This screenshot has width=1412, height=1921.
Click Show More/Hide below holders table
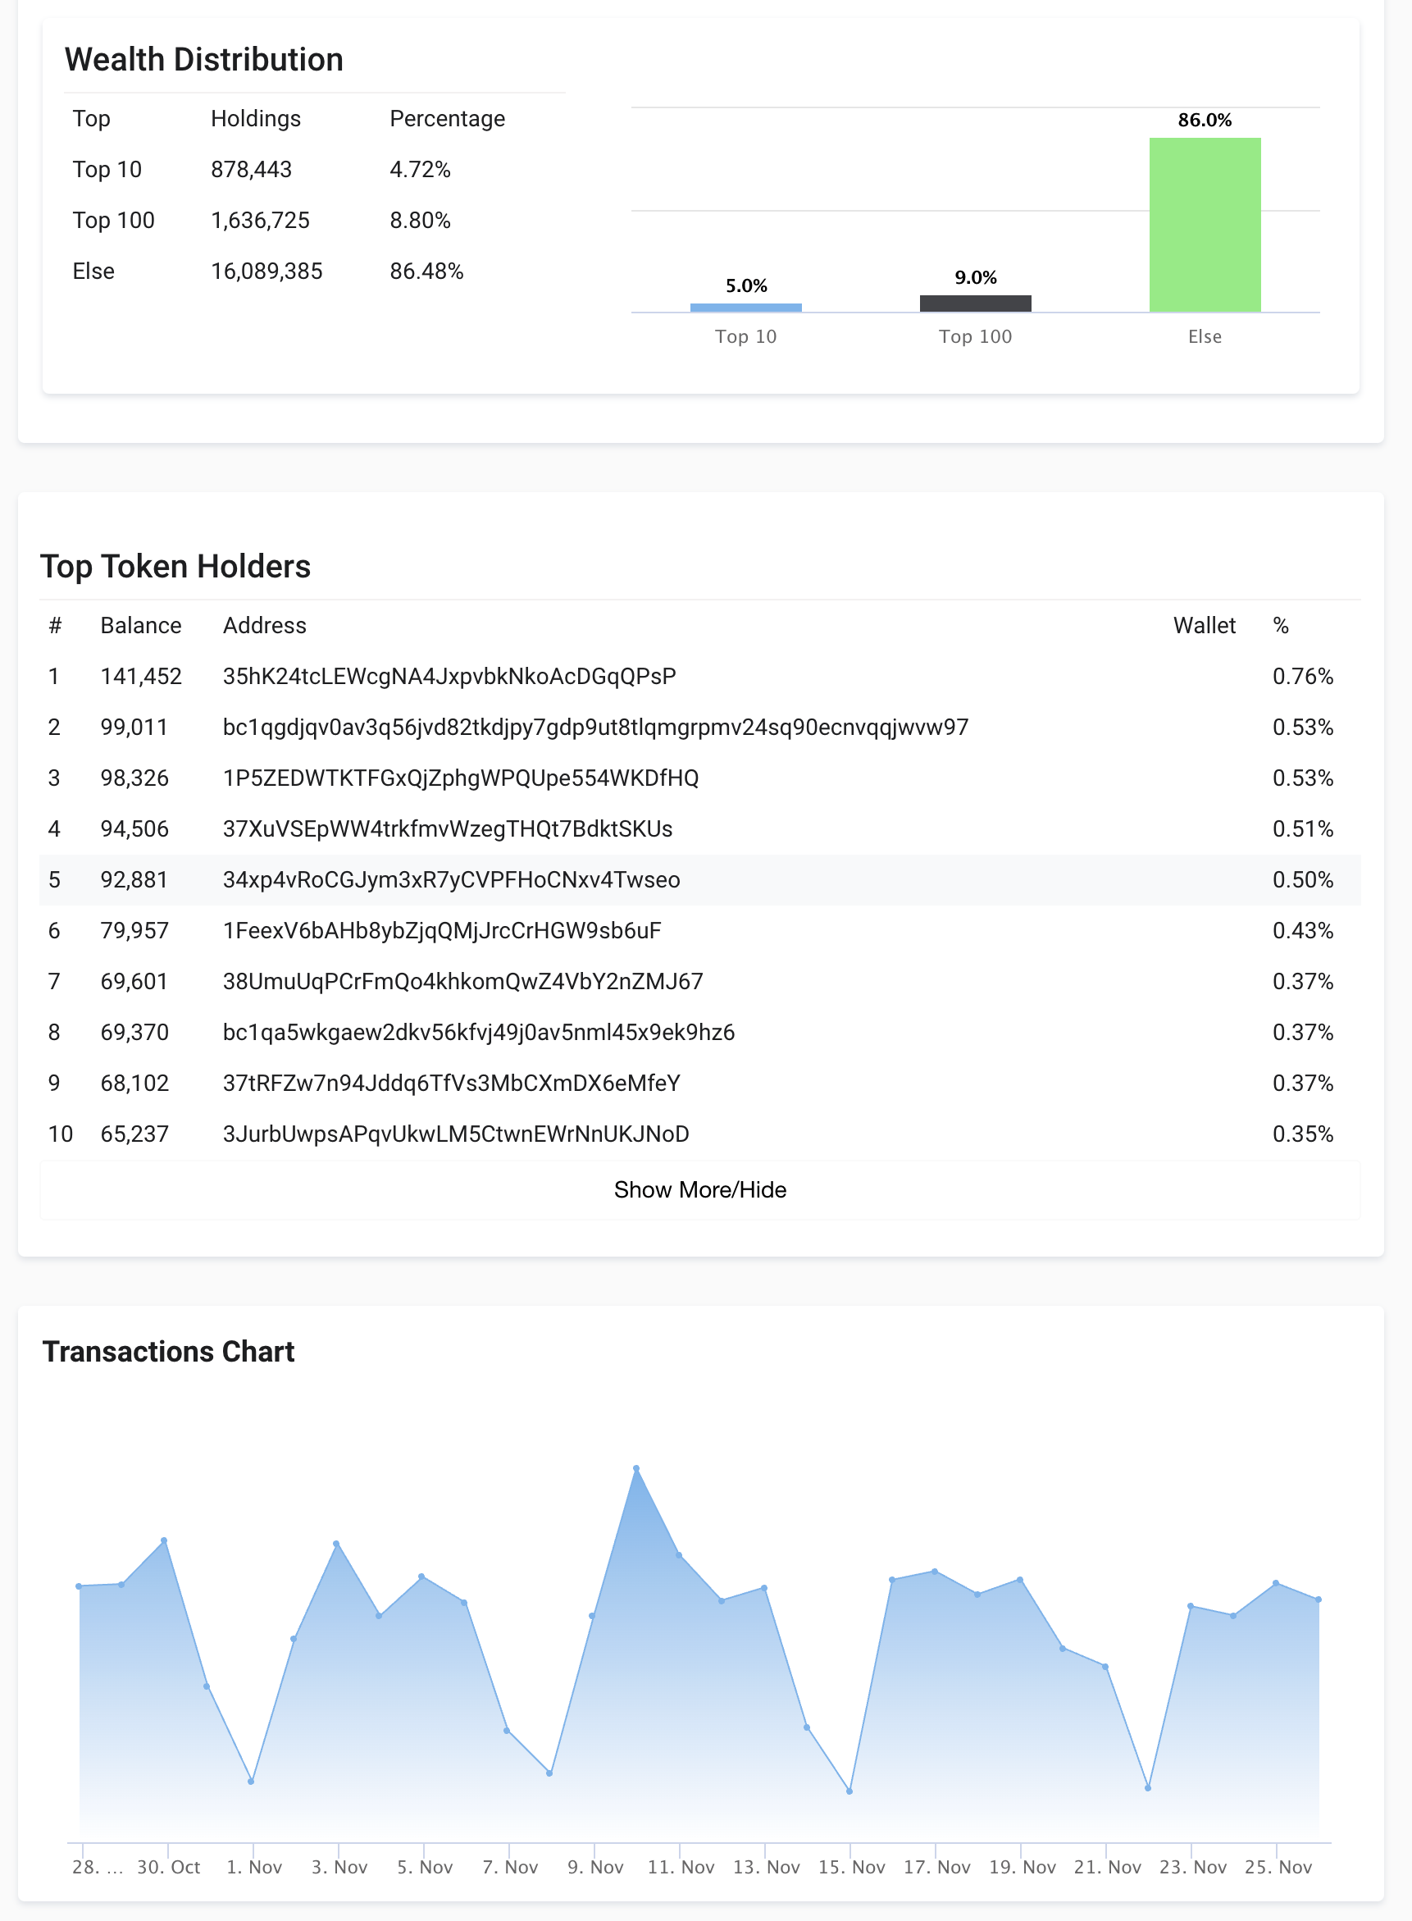click(x=699, y=1189)
